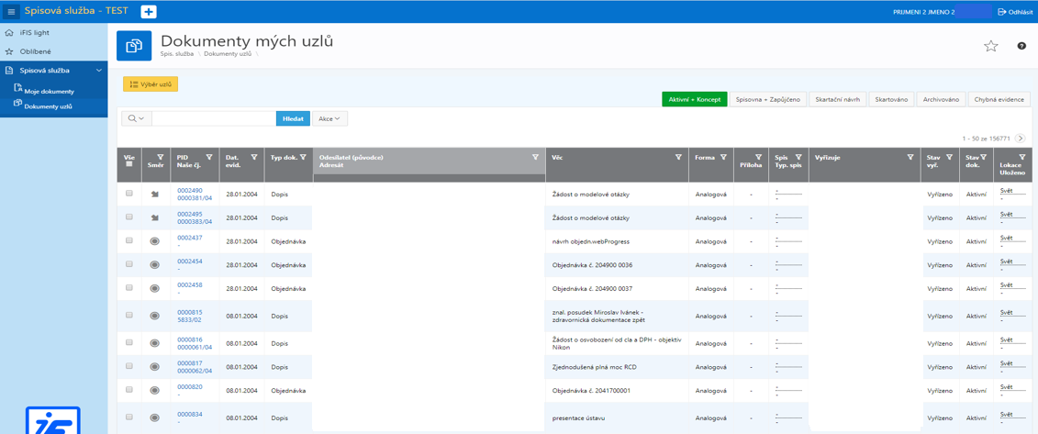Open Moje dokumenty in sidebar

[49, 92]
